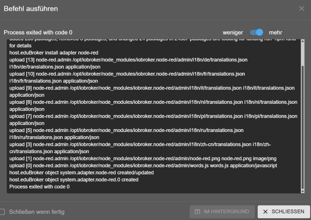
Task: Click the process exit status heading above the log
Action: point(38,32)
